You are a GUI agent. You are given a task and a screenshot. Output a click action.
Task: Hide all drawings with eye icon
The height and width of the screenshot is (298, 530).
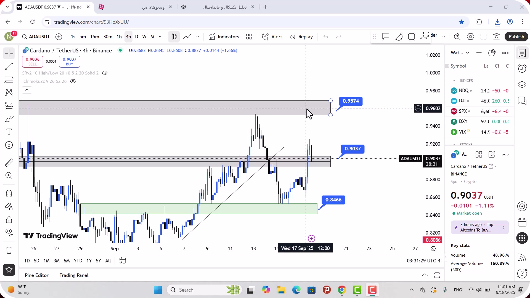9,233
